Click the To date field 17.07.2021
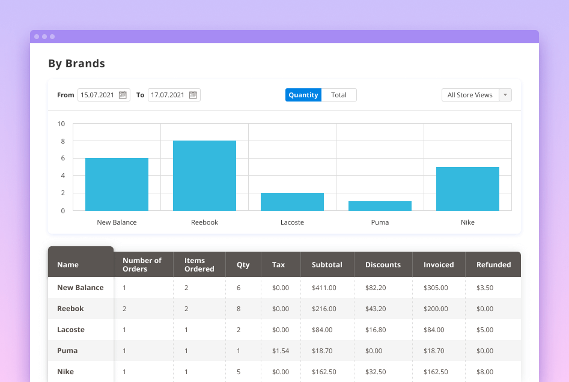This screenshot has width=569, height=382. (168, 95)
